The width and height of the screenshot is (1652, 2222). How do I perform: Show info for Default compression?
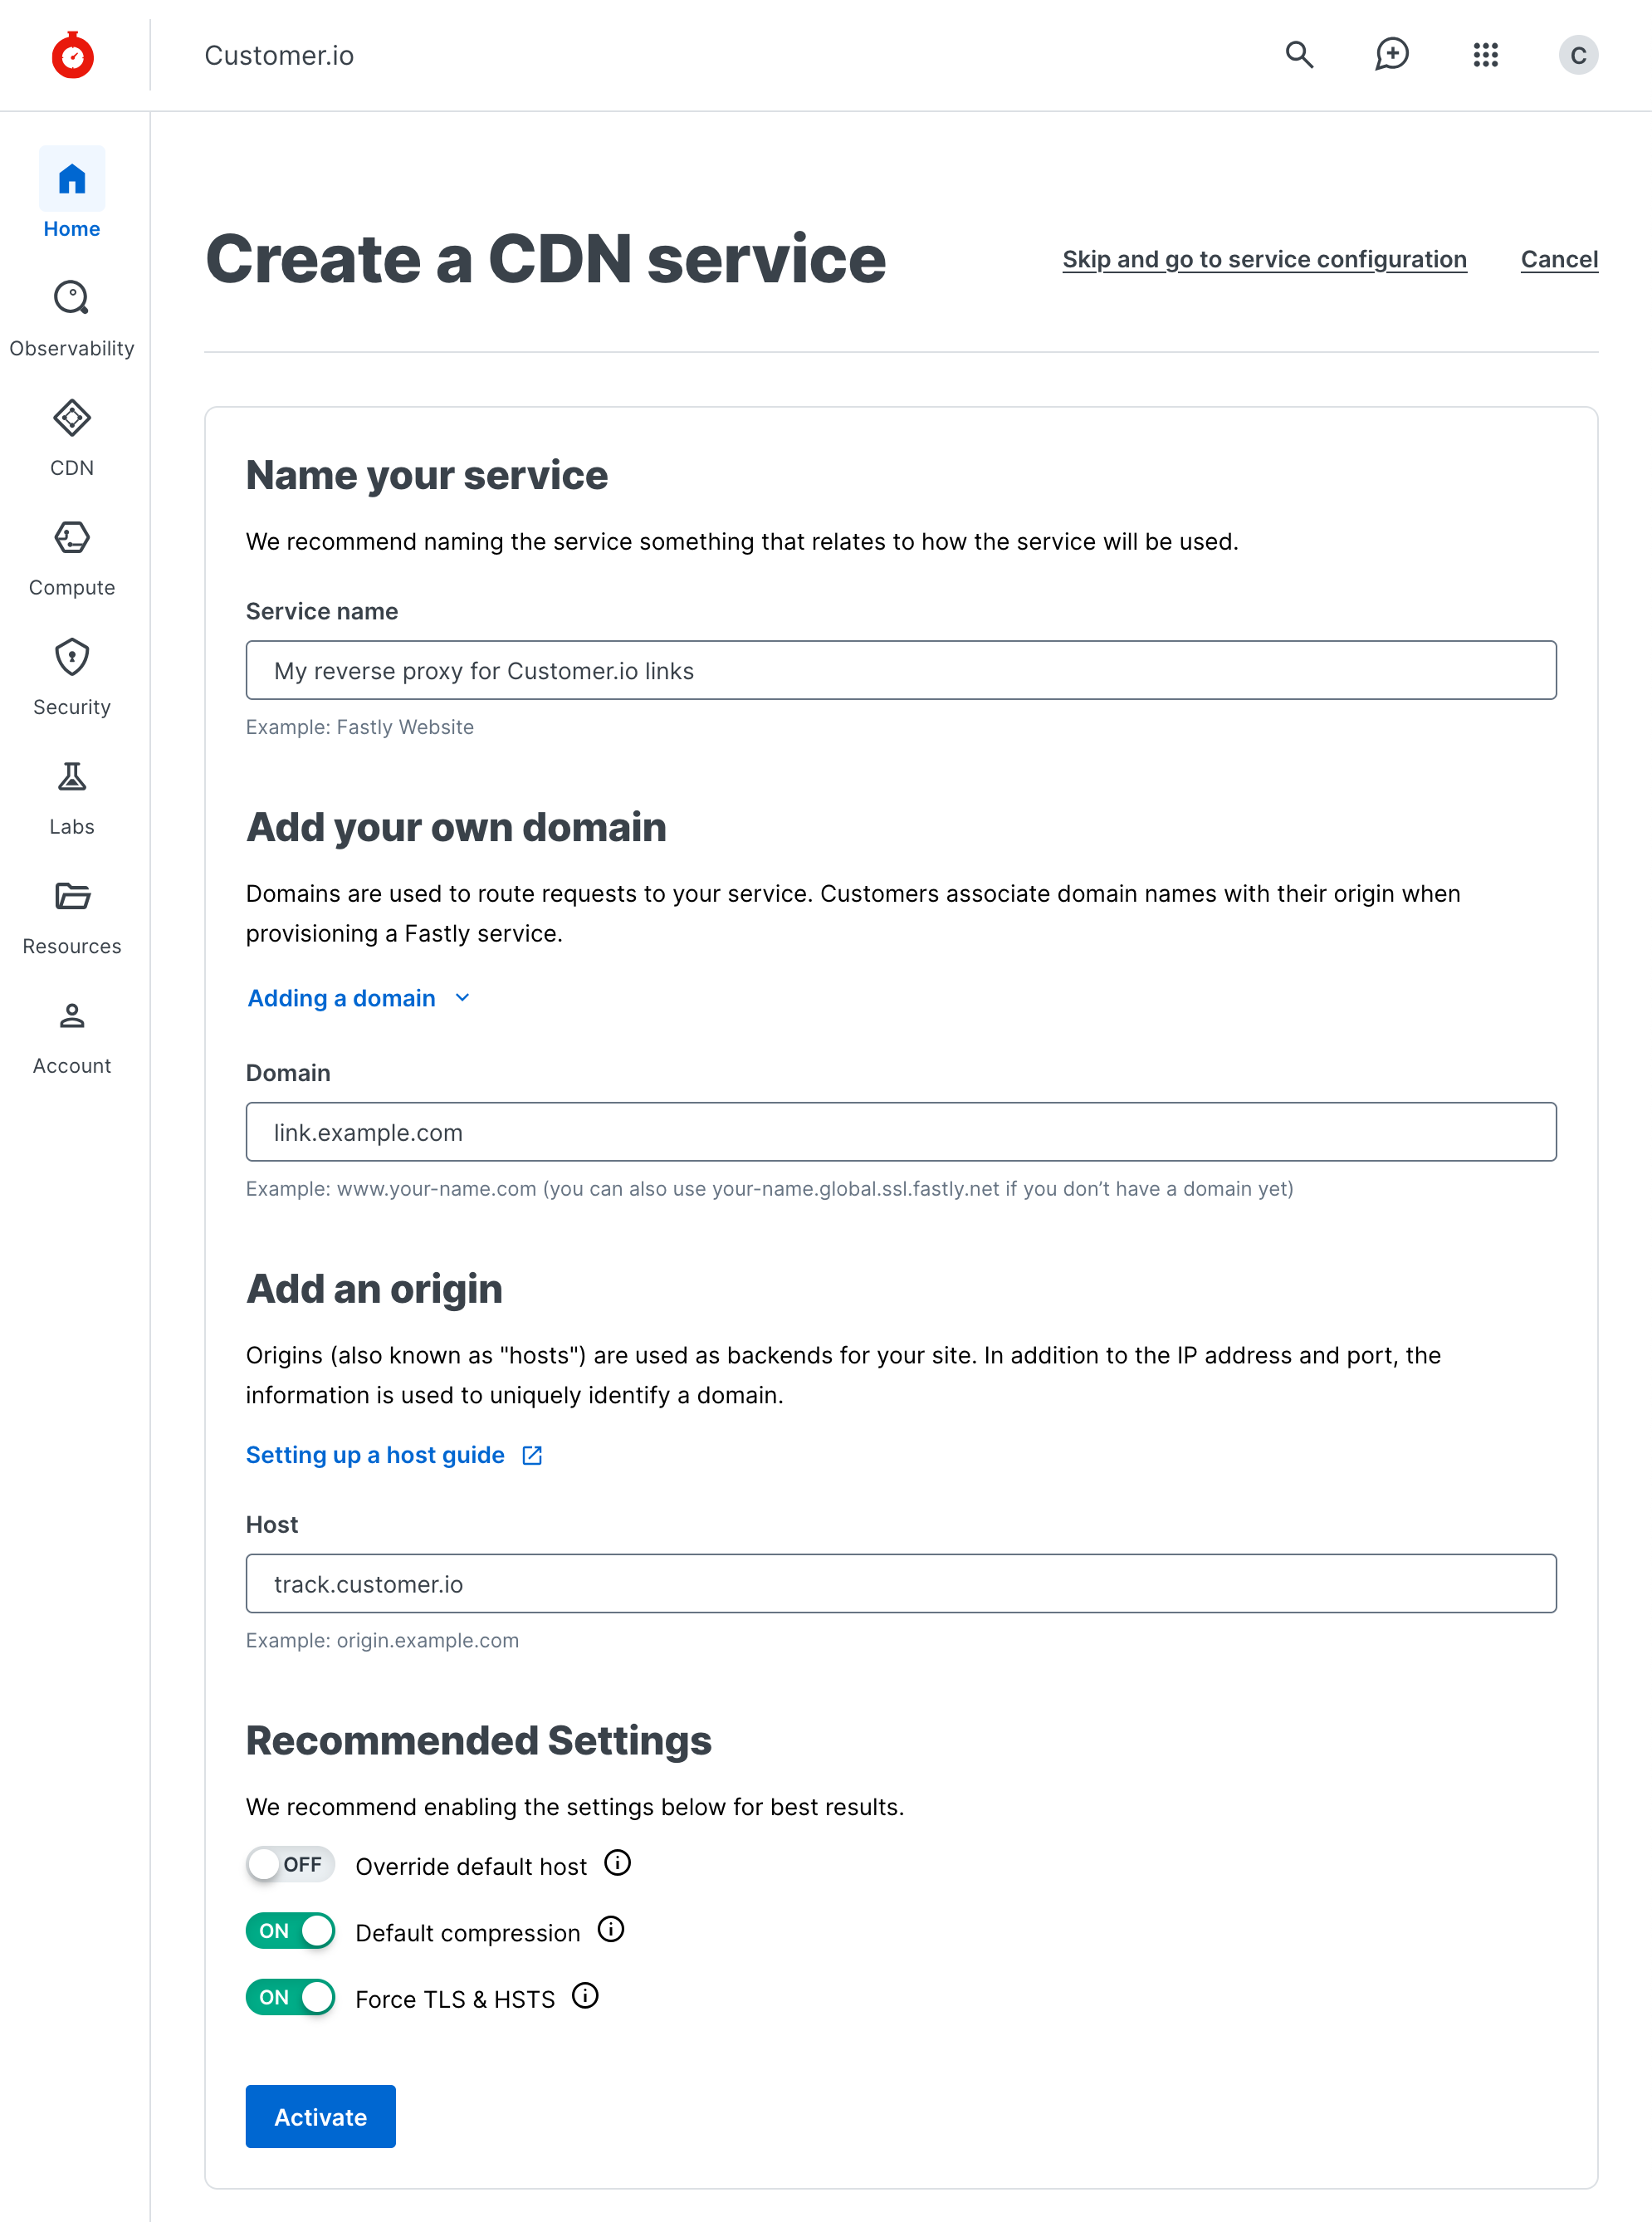(x=611, y=1929)
